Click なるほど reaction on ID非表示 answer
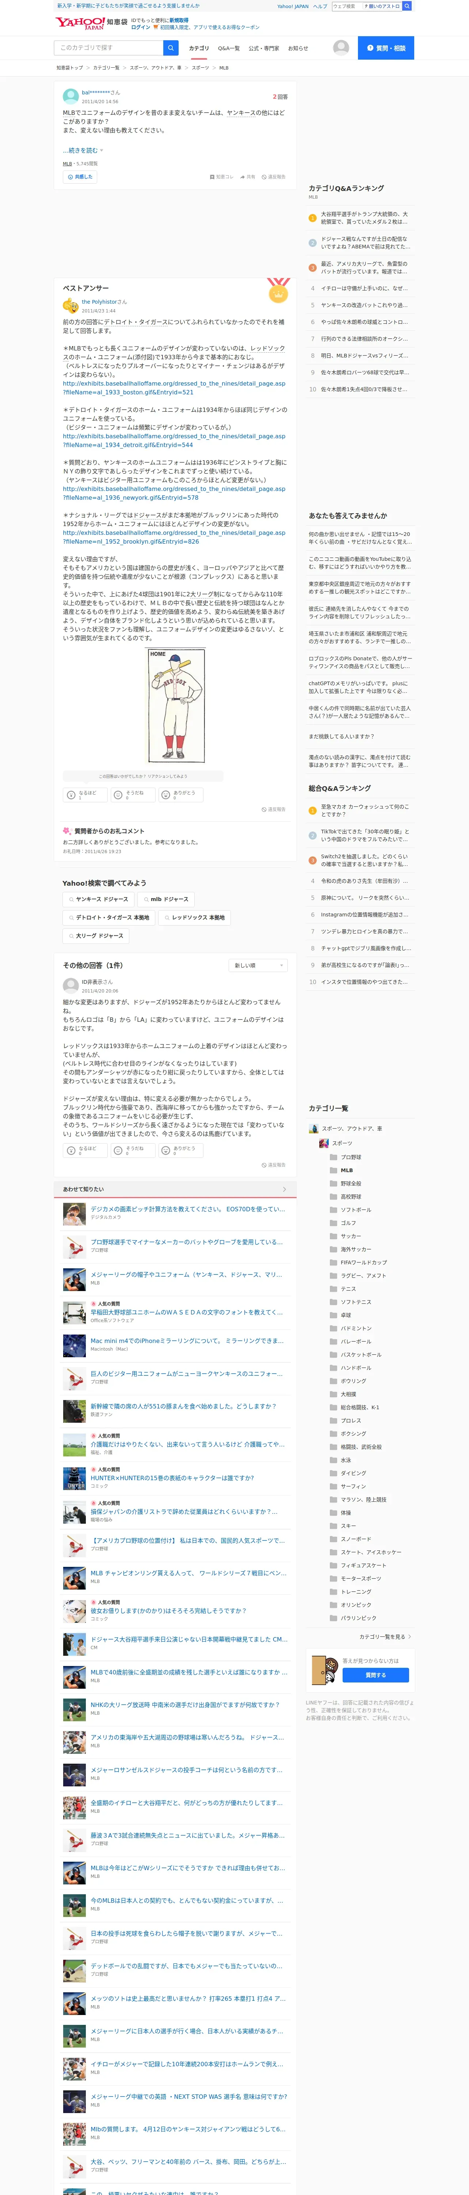 (84, 1149)
